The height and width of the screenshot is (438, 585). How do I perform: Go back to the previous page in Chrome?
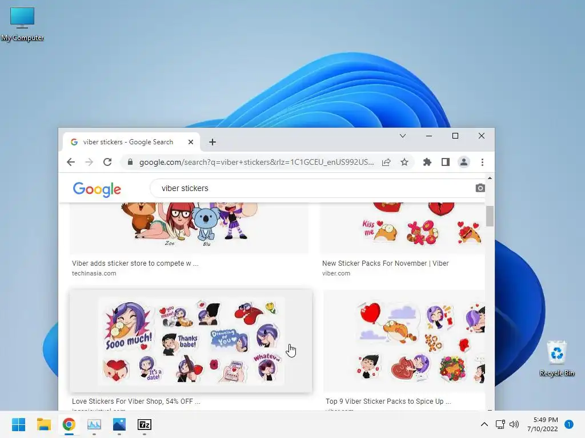point(71,162)
